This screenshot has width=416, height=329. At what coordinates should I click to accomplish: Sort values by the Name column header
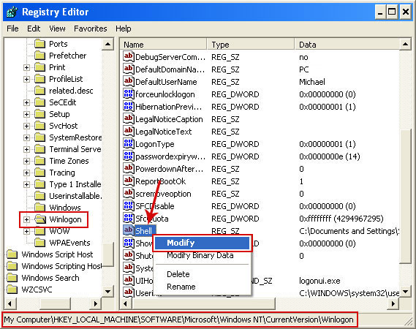coord(163,45)
